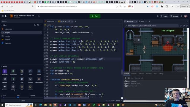
Task: Open the Ghostwriter tool
Action: click(x=5, y=72)
